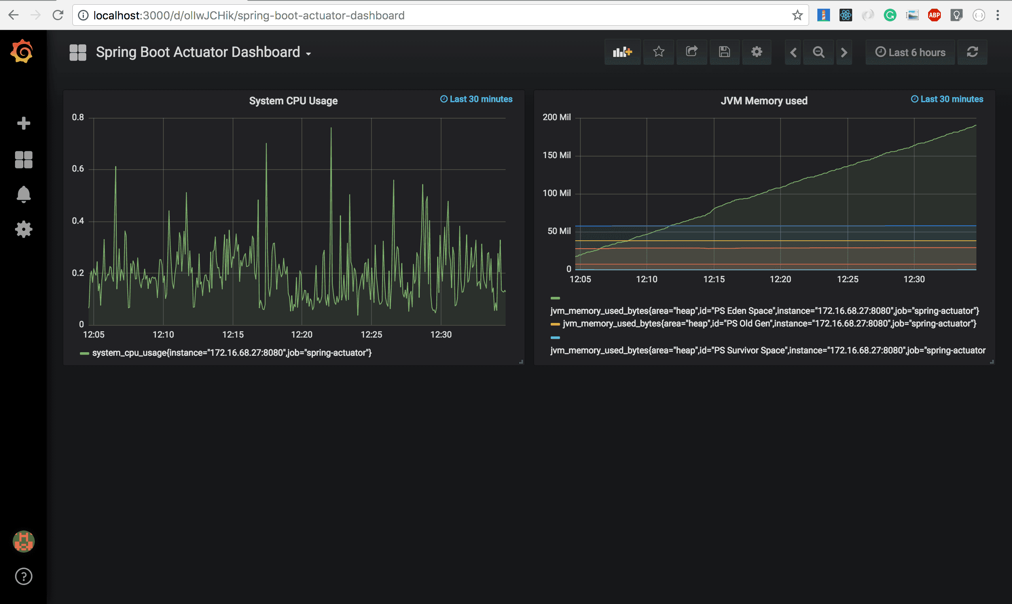Screen dimensions: 1012x604
Task: Open the Create menu in the sidebar
Action: click(x=23, y=123)
